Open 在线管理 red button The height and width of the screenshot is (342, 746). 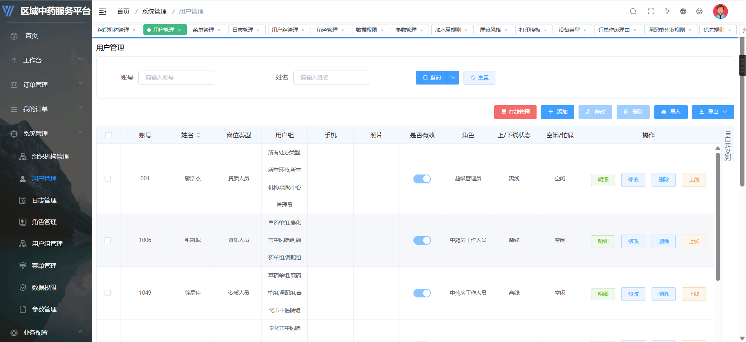coord(515,112)
